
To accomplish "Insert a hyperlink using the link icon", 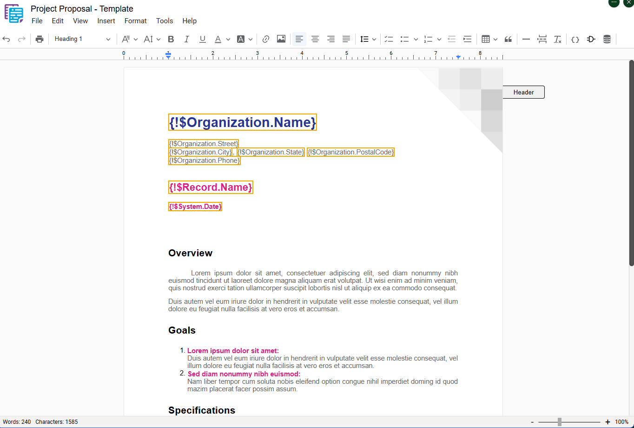I will click(x=266, y=39).
